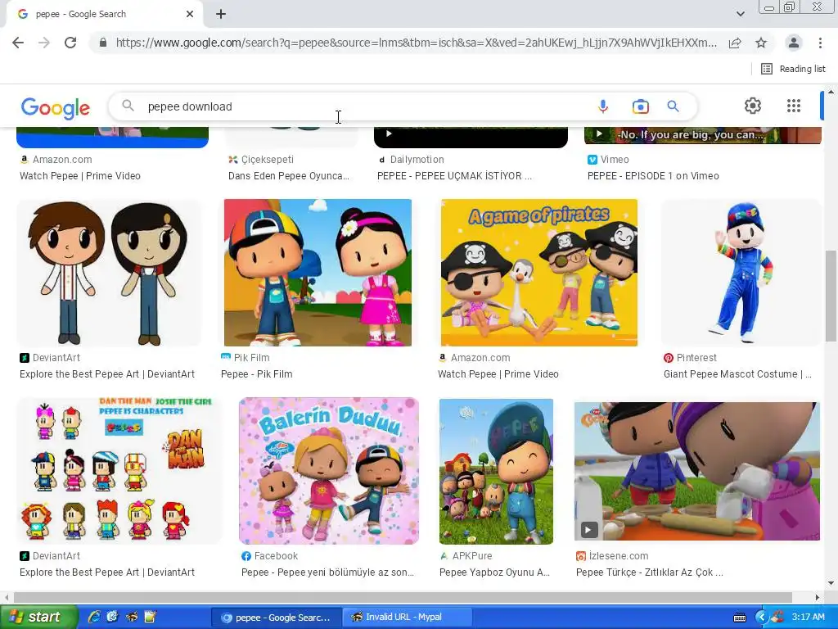838x629 pixels.
Task: Open PEPEE UÇMAK İSTİYOR Dailymotion result
Action: (454, 176)
